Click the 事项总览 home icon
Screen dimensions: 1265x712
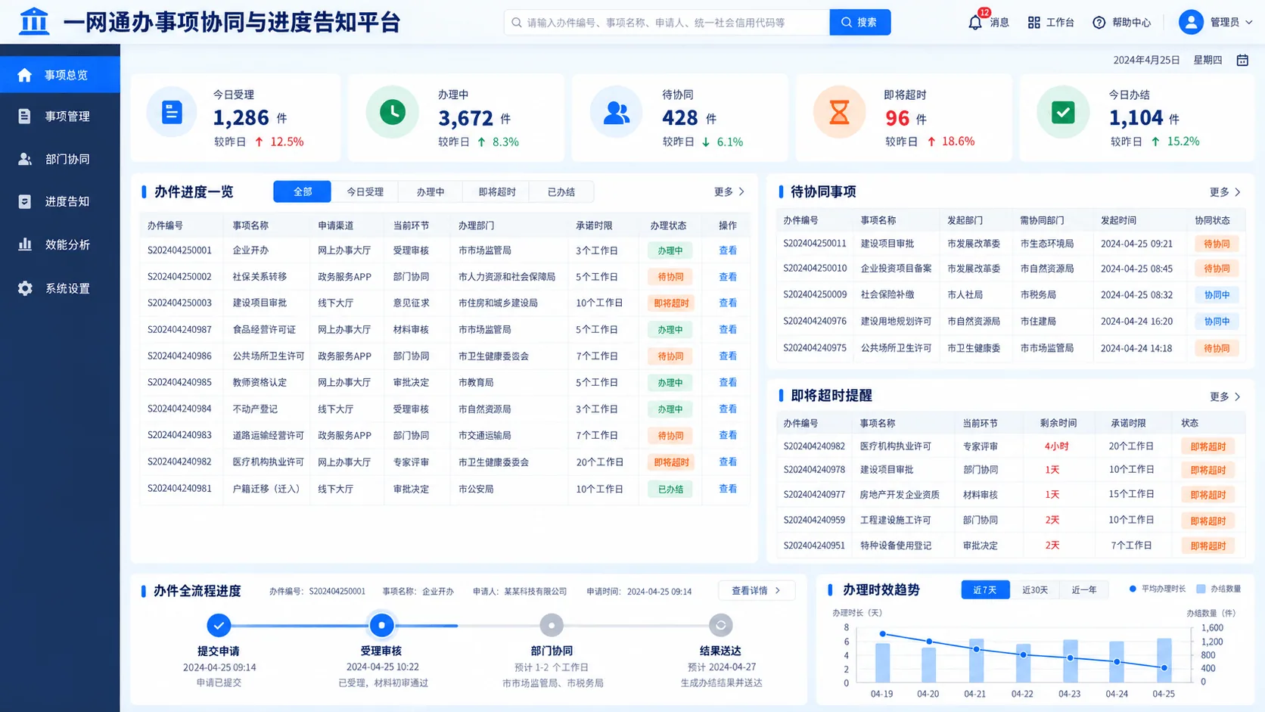(x=24, y=75)
